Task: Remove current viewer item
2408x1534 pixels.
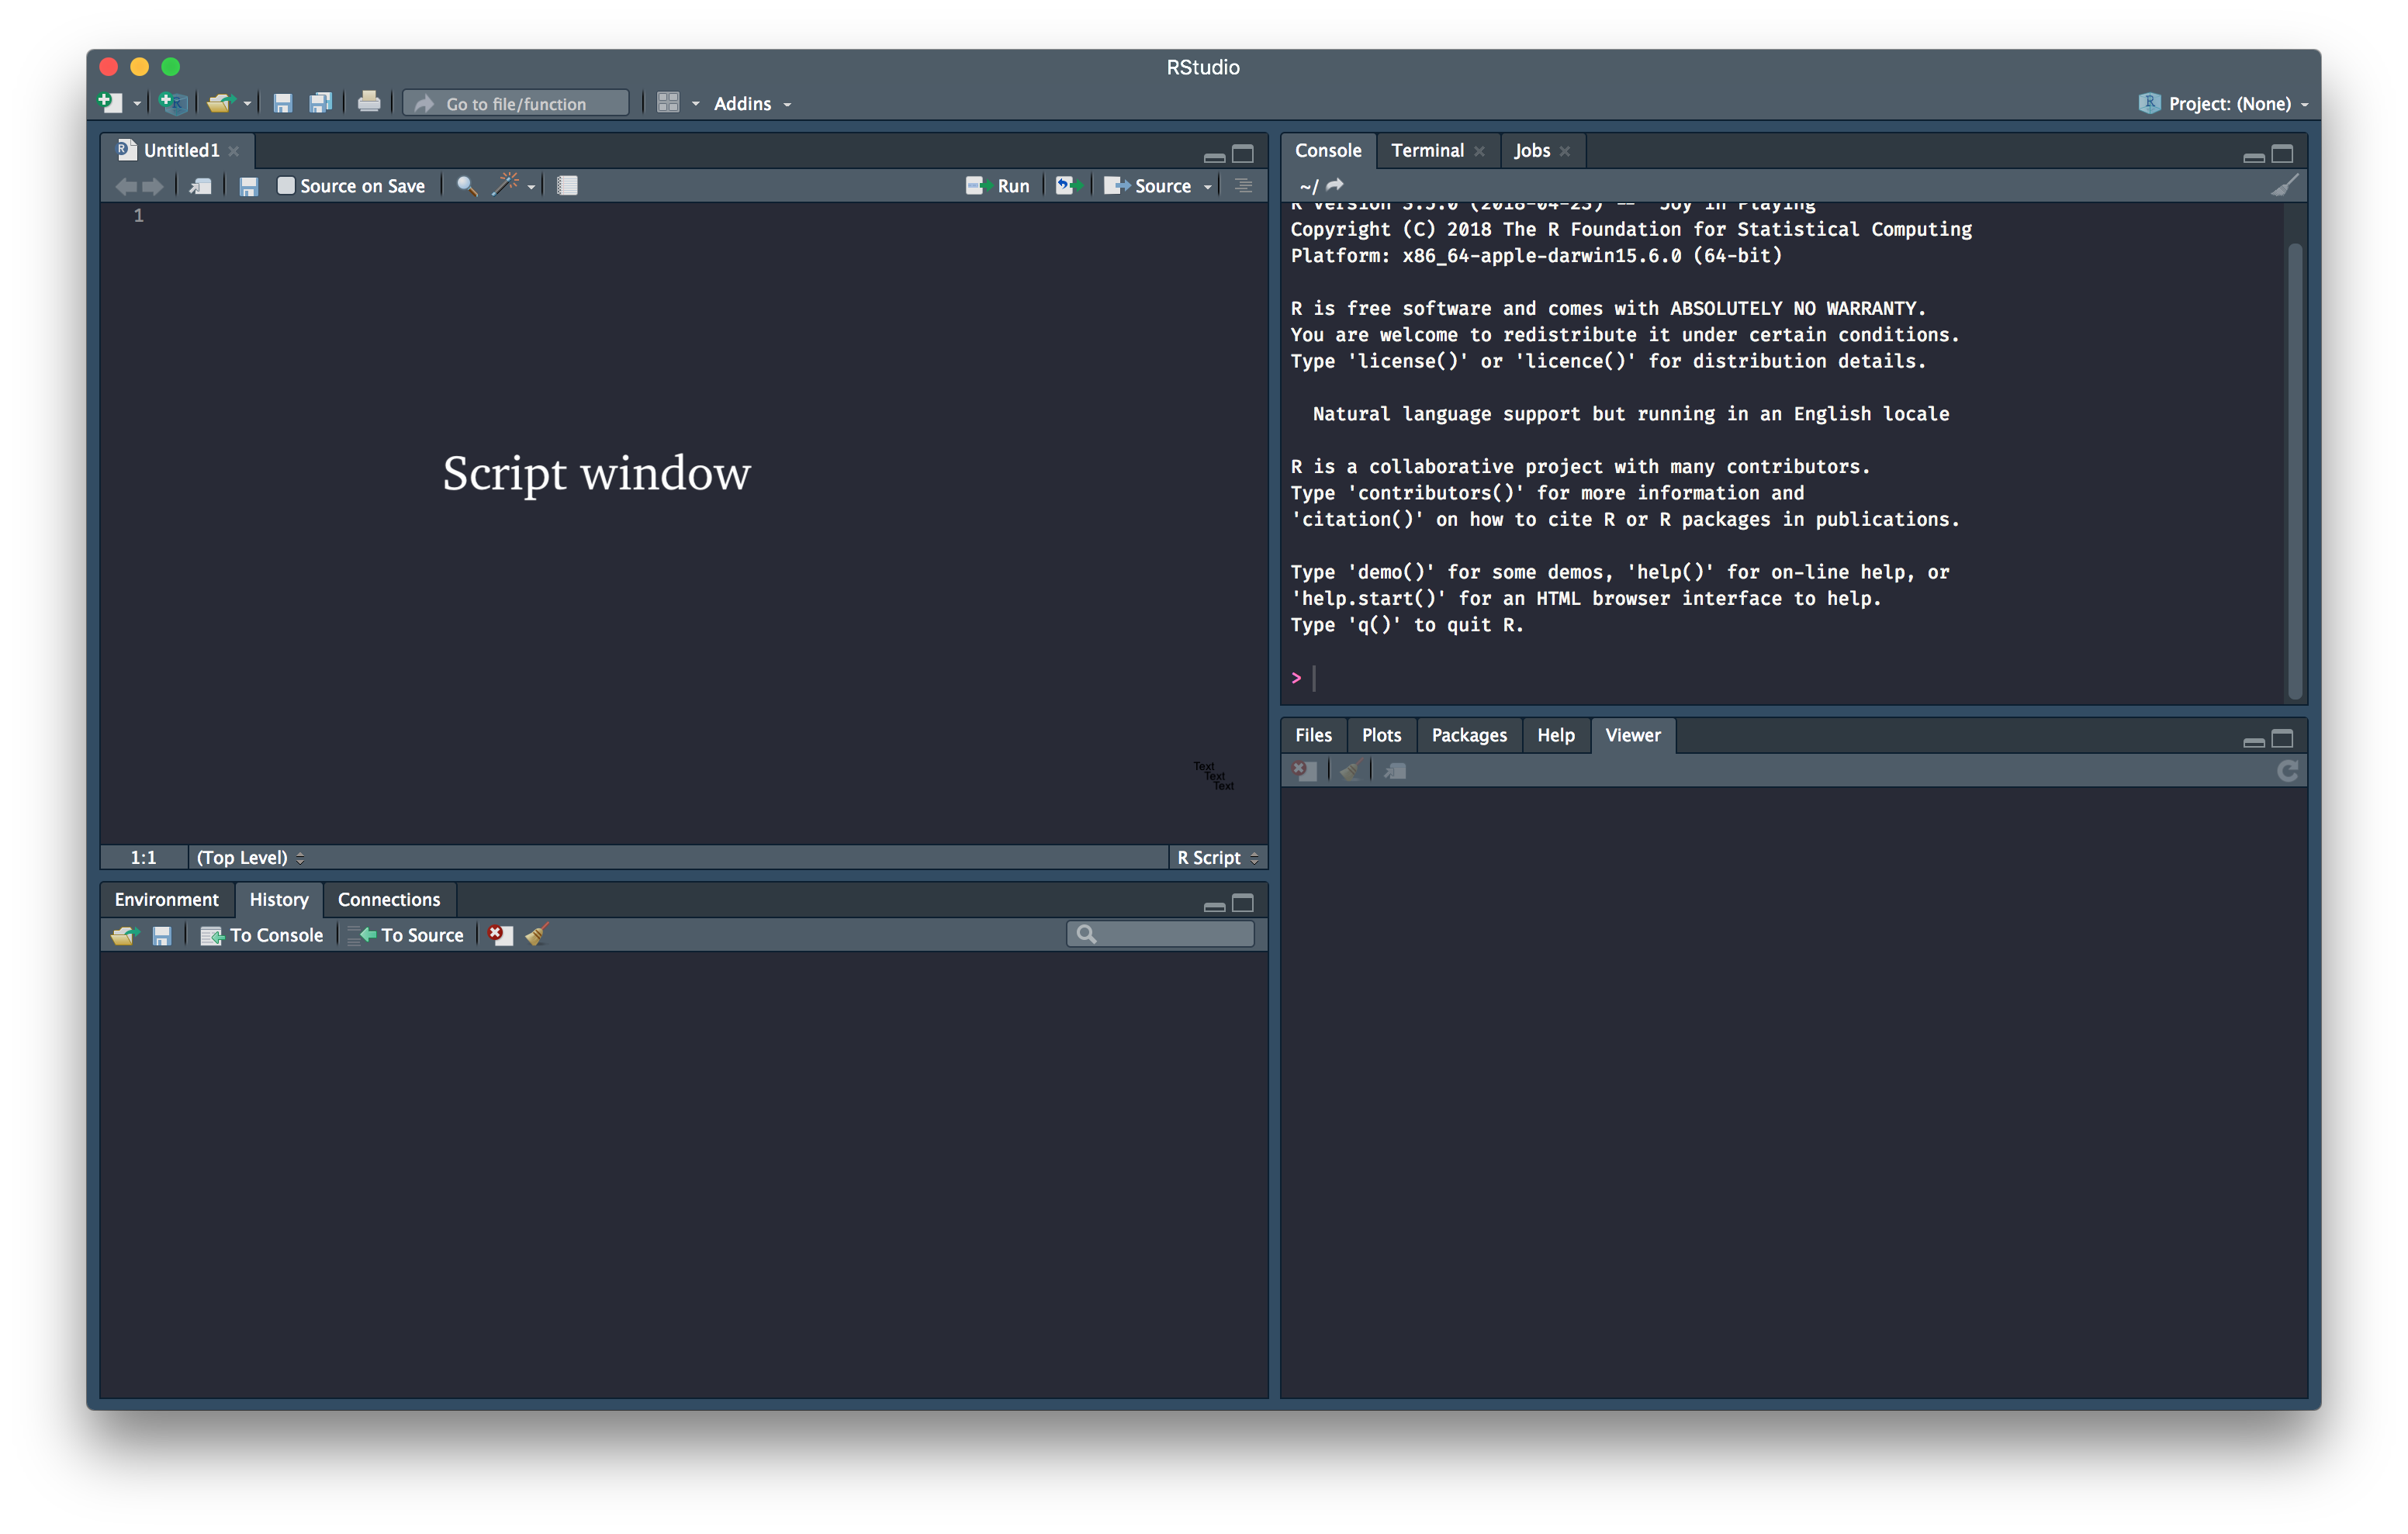Action: tap(1304, 770)
